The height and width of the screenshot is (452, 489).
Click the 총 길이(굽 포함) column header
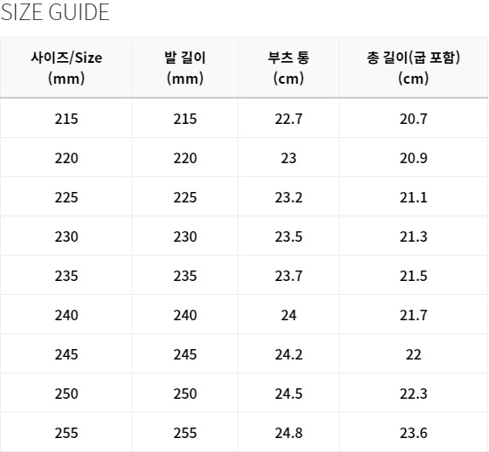click(413, 68)
